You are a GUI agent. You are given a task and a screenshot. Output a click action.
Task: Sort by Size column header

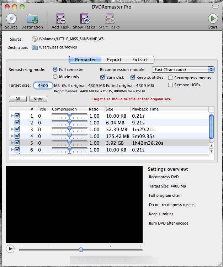(x=118, y=109)
